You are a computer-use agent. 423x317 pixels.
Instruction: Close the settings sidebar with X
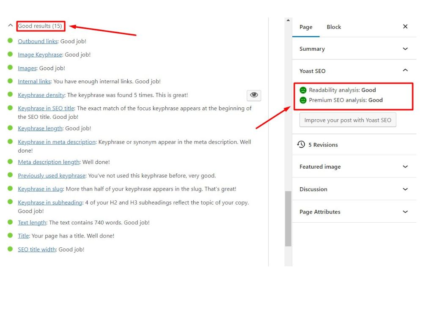pos(405,26)
